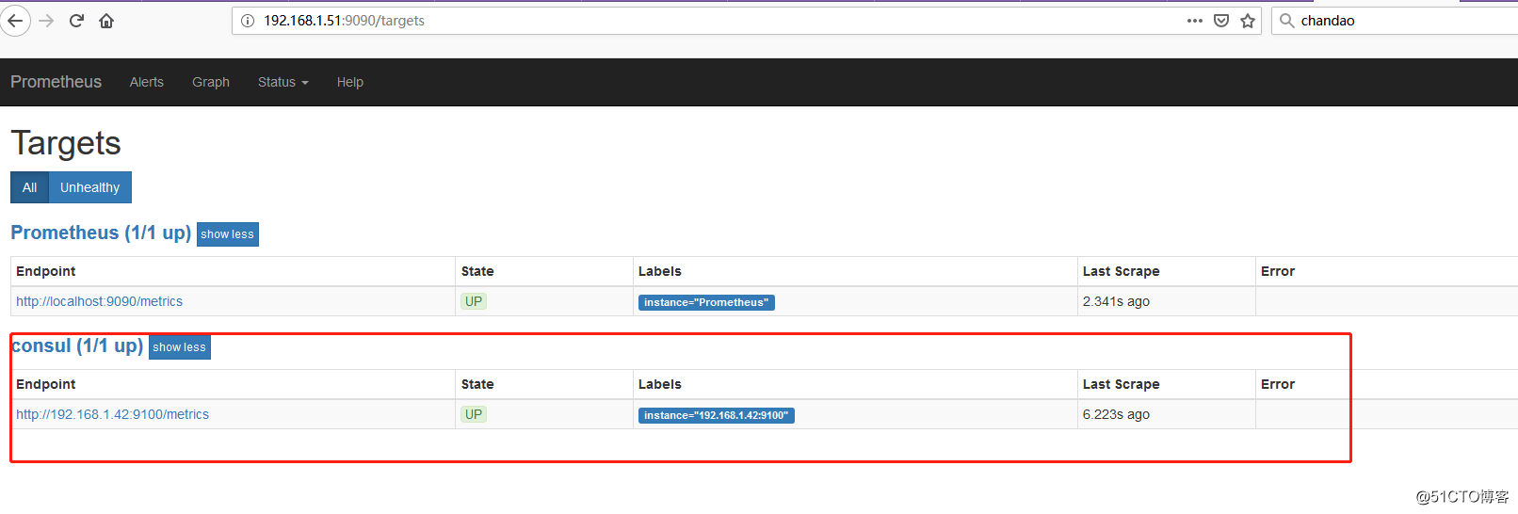Open the Help page
This screenshot has width=1518, height=514.
coord(350,82)
